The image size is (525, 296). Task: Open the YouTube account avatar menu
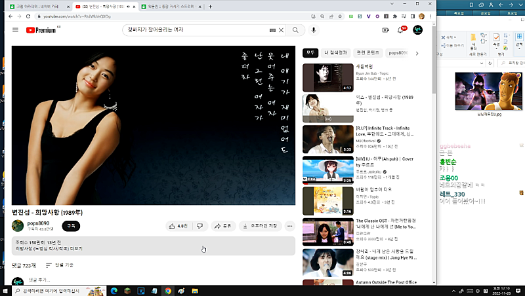(x=417, y=30)
